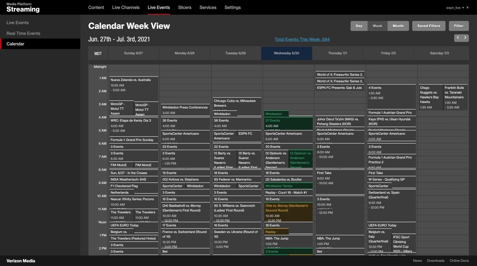The width and height of the screenshot is (477, 266).
Task: Open Otte vs. Murray event
Action: coord(288,212)
